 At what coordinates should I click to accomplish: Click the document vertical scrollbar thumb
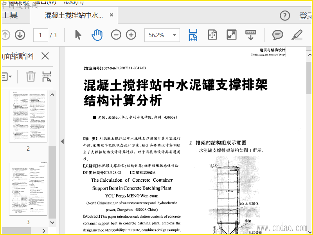pyautogui.click(x=309, y=78)
